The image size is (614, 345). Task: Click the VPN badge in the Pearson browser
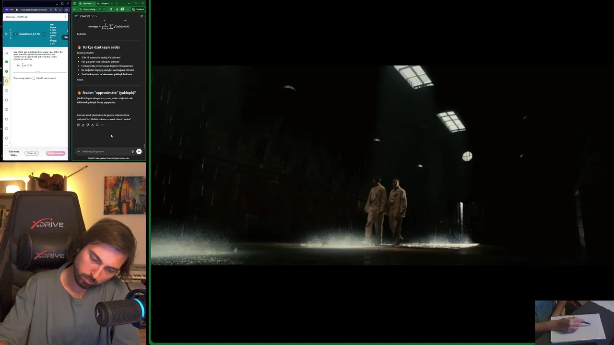(7, 10)
